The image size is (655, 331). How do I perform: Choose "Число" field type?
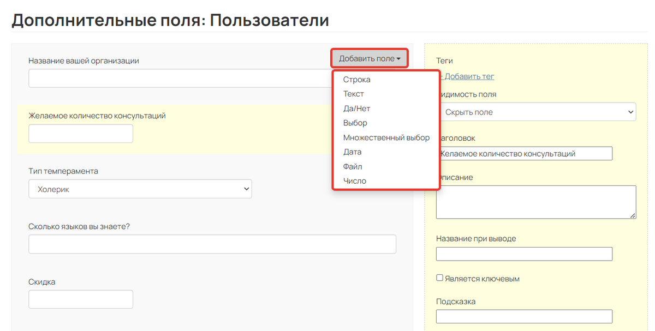(354, 181)
